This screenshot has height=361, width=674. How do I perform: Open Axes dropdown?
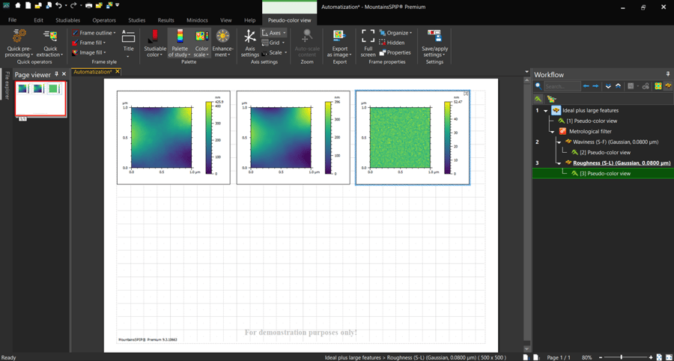pyautogui.click(x=273, y=33)
